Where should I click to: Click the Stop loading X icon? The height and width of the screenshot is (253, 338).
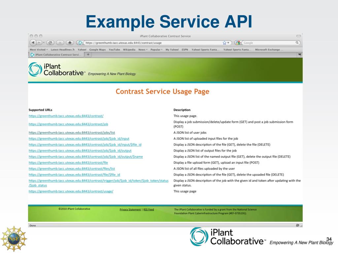pos(60,42)
